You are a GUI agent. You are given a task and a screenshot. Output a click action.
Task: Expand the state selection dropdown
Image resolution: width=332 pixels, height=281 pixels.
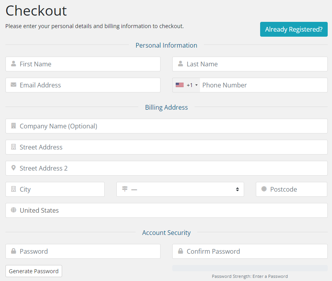click(184, 189)
